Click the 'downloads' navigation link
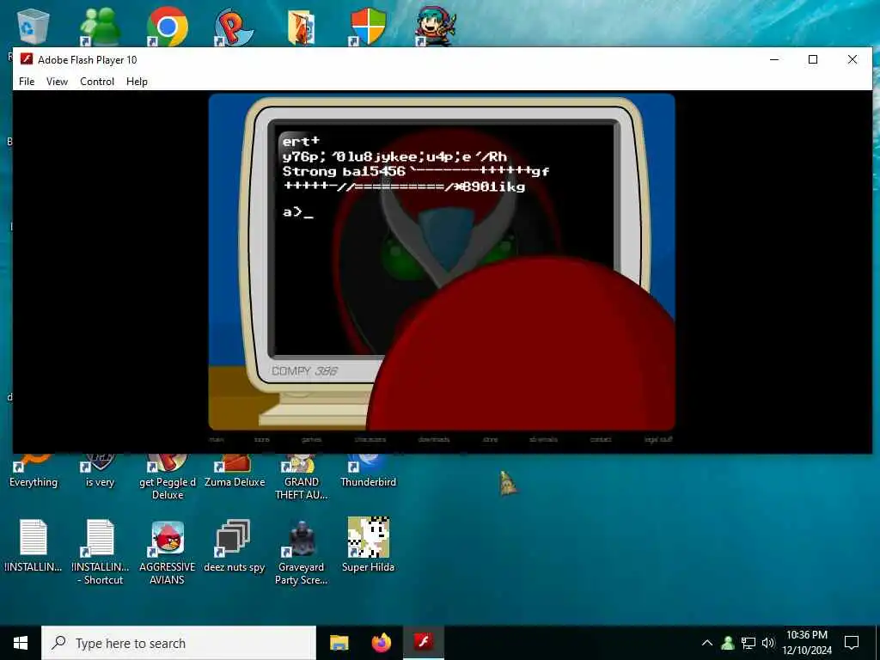 click(x=434, y=439)
